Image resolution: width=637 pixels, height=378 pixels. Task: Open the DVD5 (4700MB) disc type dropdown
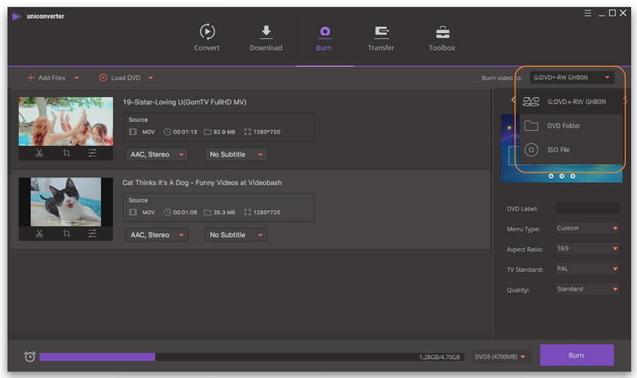click(501, 356)
